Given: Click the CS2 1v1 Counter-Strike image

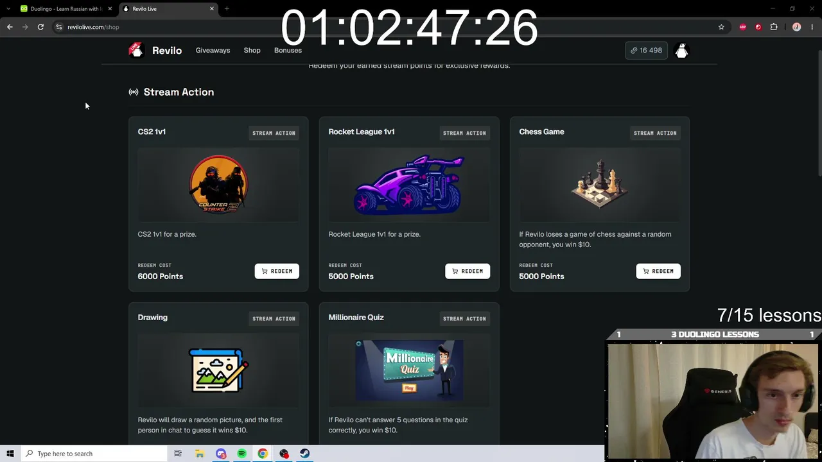Looking at the screenshot, I should click(x=218, y=185).
